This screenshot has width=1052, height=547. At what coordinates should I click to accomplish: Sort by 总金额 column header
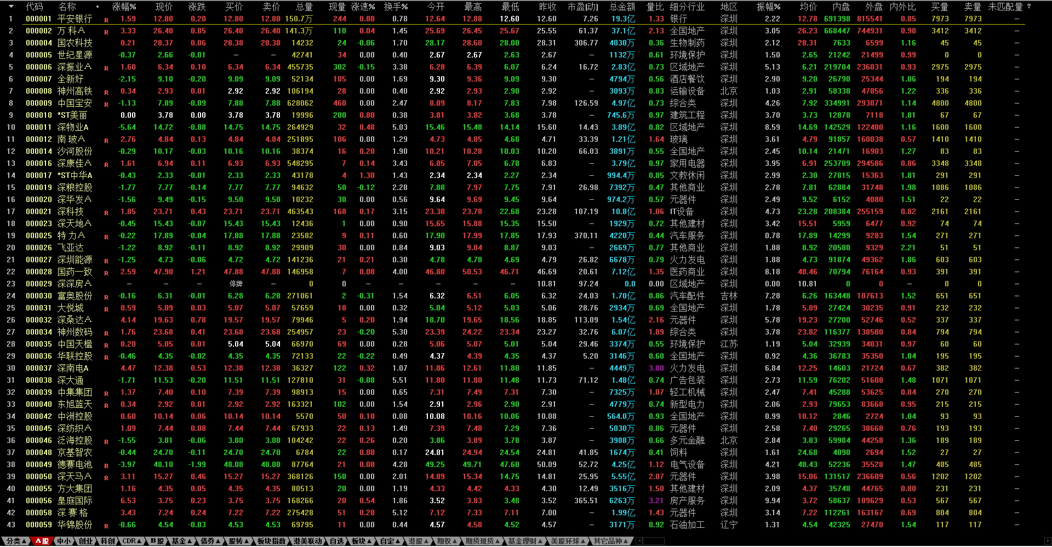[x=622, y=7]
